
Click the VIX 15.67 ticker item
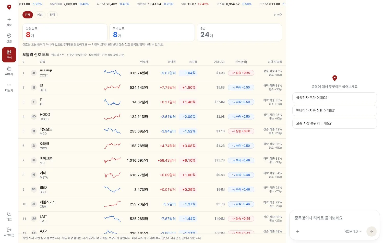[195, 4]
